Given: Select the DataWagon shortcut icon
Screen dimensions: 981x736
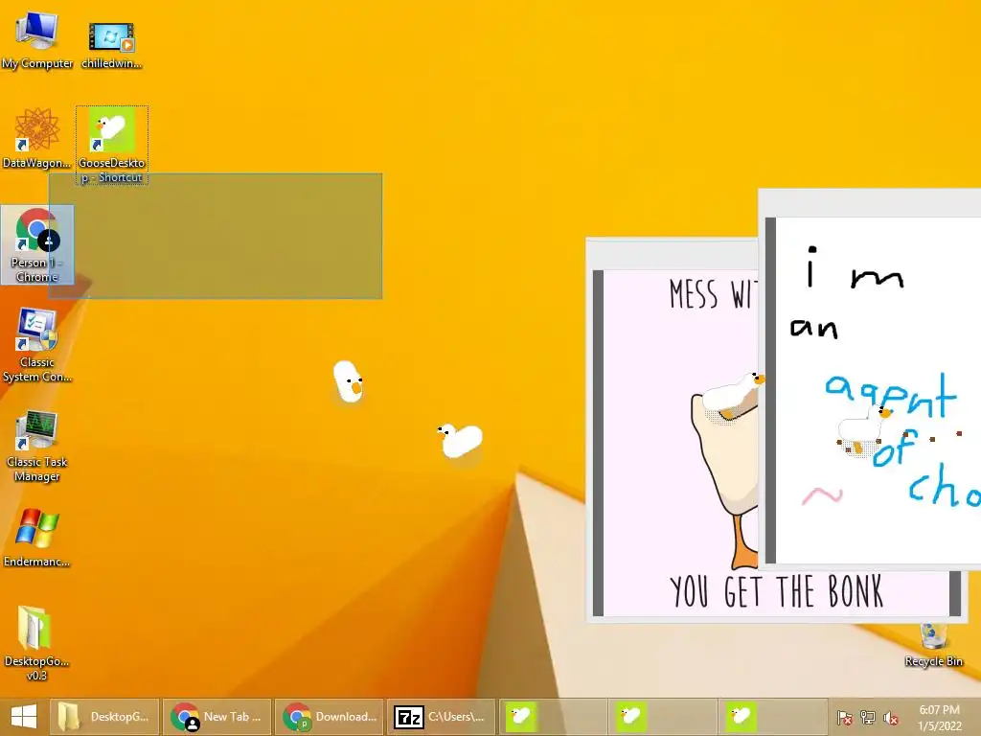Looking at the screenshot, I should tap(37, 138).
